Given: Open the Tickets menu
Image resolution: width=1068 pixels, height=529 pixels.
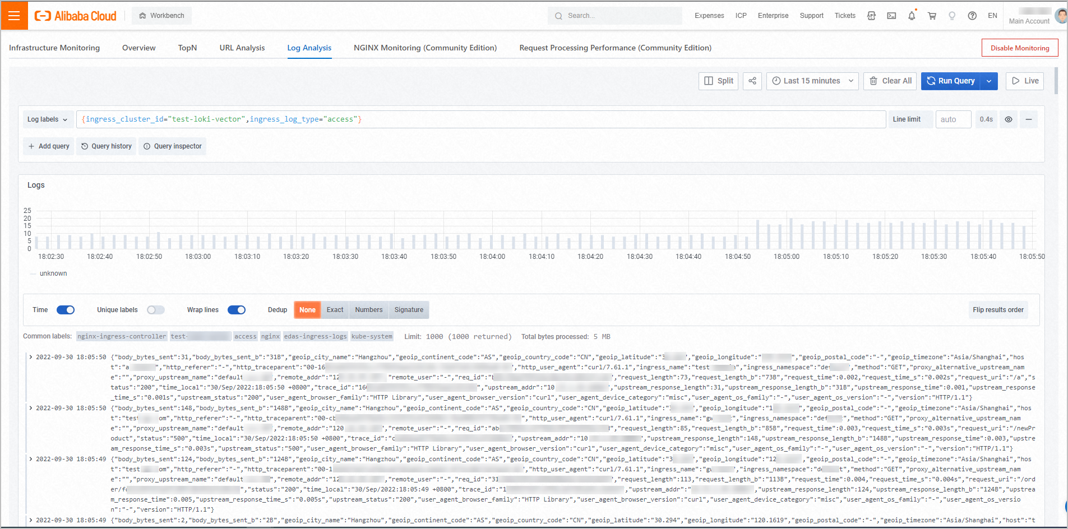Looking at the screenshot, I should [845, 16].
